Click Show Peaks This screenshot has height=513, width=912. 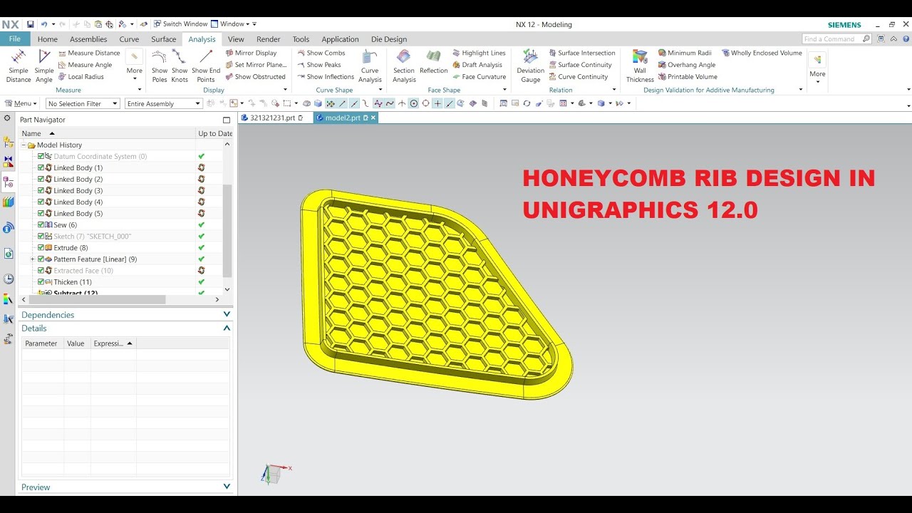[x=318, y=65]
